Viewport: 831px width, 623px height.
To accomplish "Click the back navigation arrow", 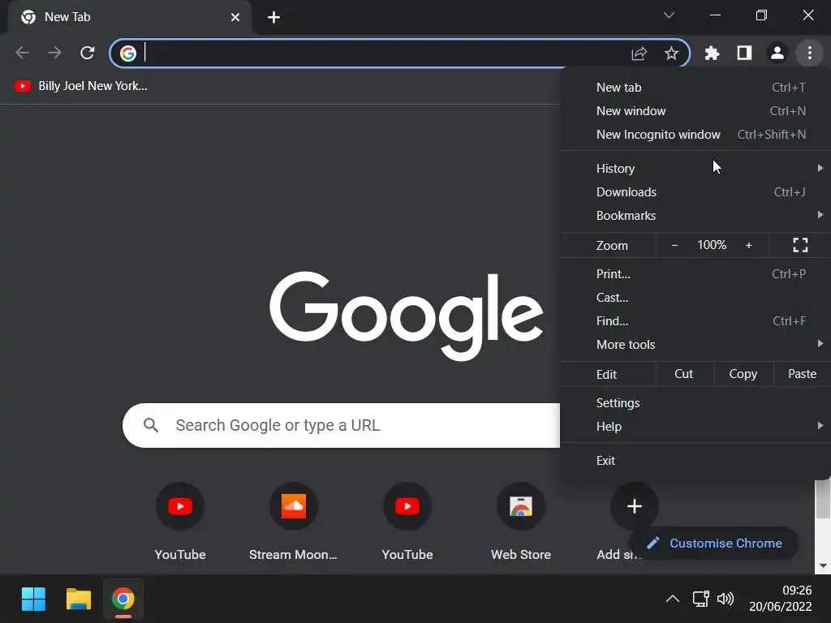I will pyautogui.click(x=22, y=53).
